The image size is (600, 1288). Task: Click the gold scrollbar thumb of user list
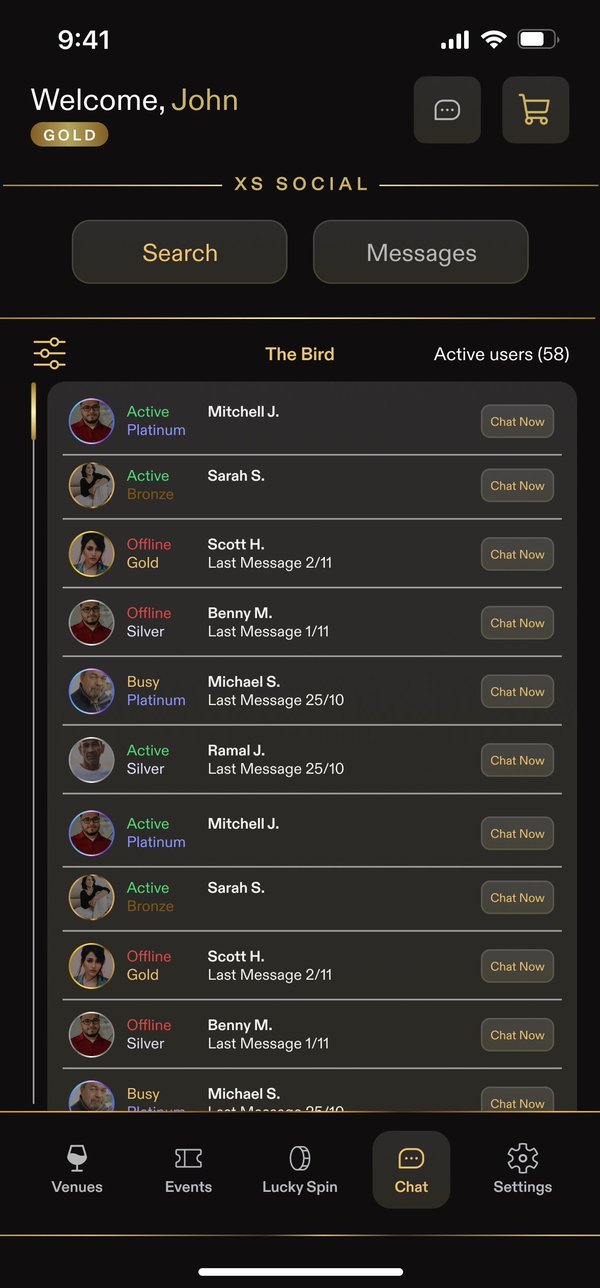[34, 411]
